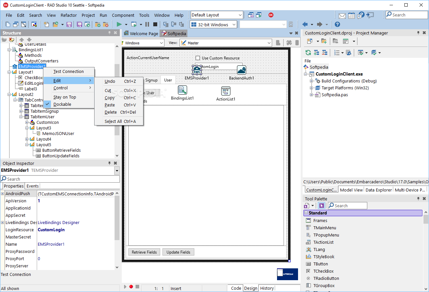Click the Remove file from project icon
Screen dimensions: 429x292
(106, 24)
